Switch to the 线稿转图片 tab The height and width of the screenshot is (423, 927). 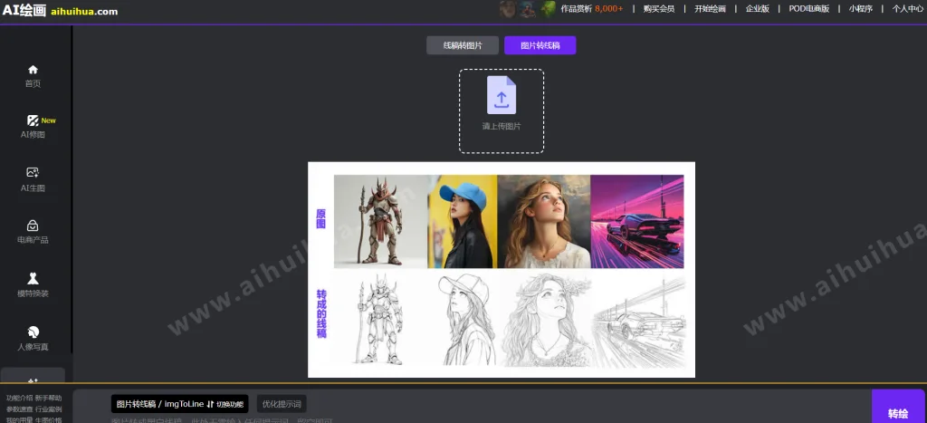463,45
